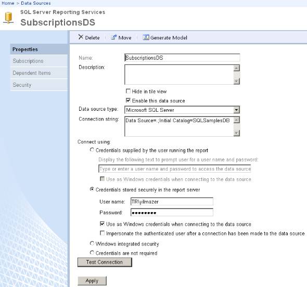Open the Properties tab
The width and height of the screenshot is (307, 287).
click(39, 49)
